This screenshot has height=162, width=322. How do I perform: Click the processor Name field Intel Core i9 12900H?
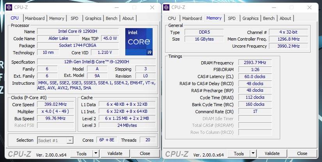pyautogui.click(x=78, y=31)
